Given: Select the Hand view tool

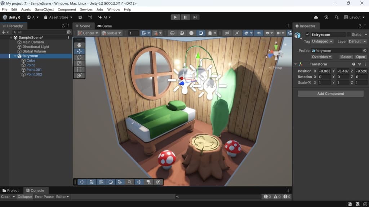Looking at the screenshot, I should (x=79, y=45).
